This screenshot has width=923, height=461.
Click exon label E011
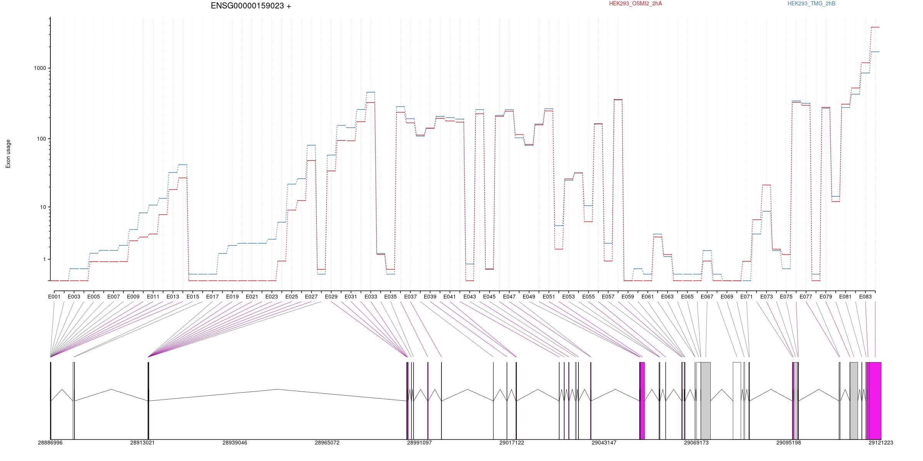(153, 297)
